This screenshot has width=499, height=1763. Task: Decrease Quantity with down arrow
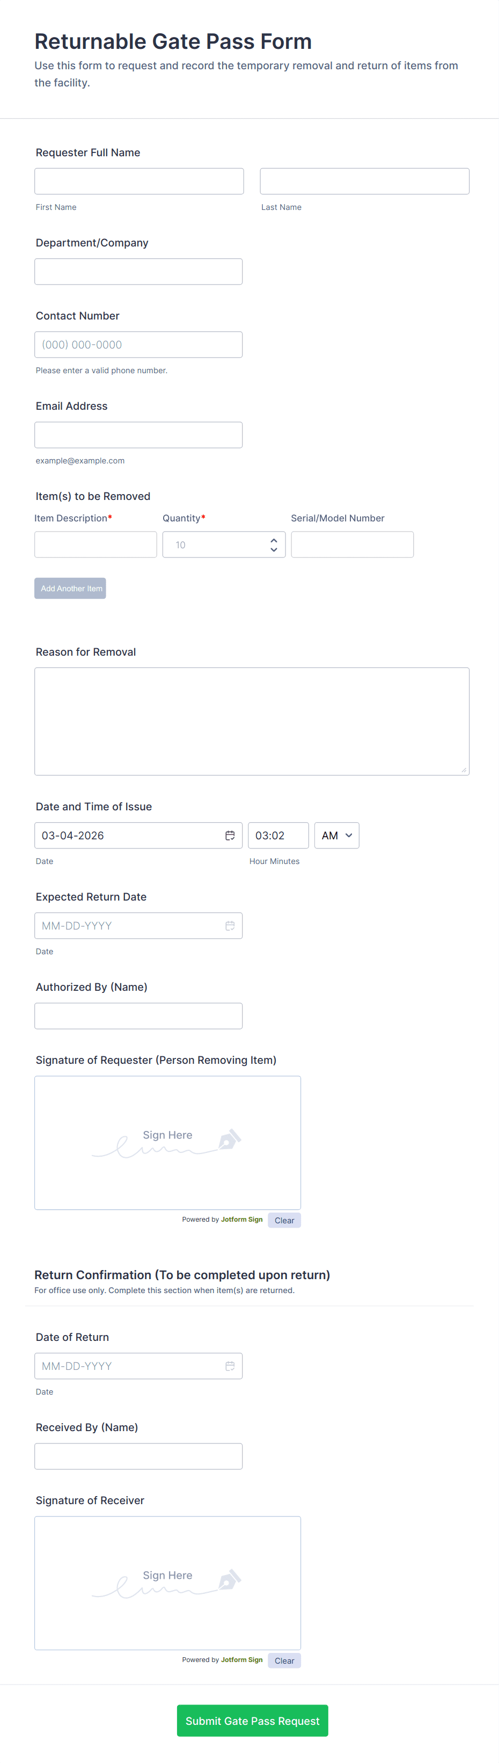point(274,549)
